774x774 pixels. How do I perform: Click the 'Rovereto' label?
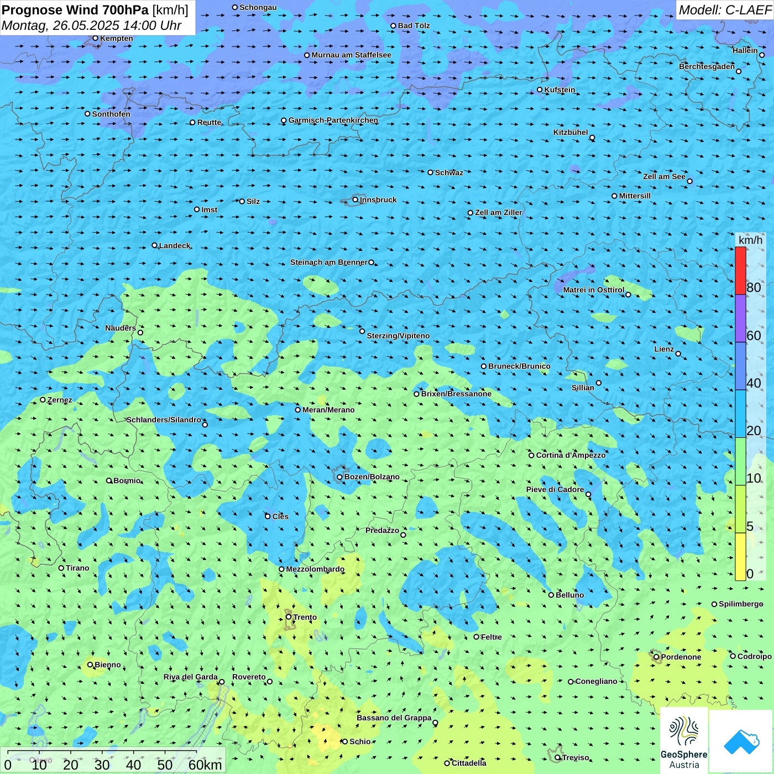tap(249, 677)
